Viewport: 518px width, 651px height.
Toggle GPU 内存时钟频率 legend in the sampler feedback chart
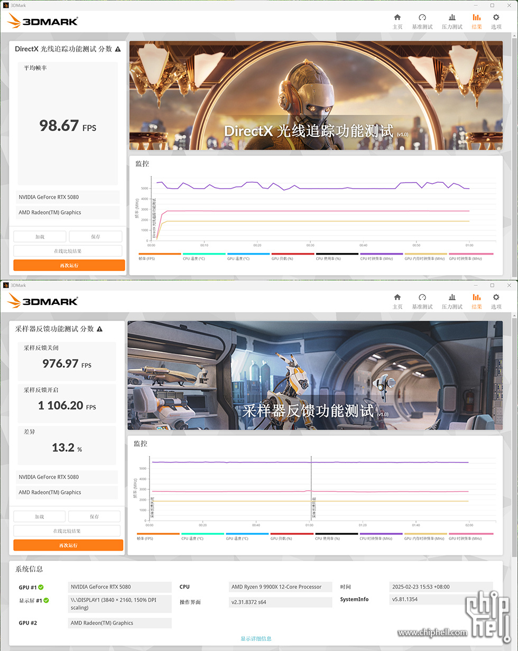426,536
